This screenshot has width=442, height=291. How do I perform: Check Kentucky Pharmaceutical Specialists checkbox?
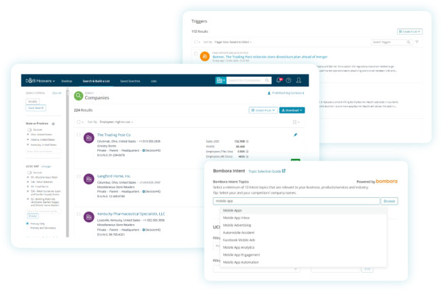79,214
